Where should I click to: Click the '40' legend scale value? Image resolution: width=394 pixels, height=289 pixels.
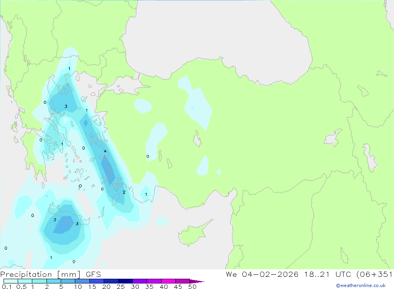pos(164,287)
